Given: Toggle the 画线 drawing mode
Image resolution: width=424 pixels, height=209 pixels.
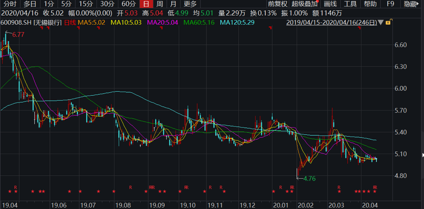Looking at the screenshot, I should [x=330, y=4].
